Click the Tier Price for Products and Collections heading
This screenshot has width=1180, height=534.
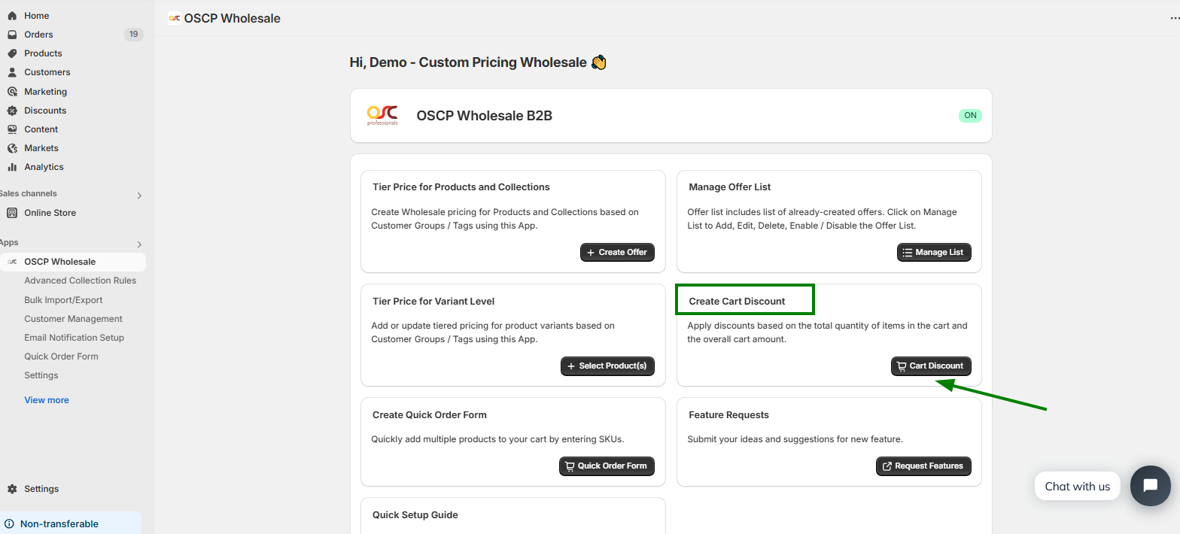click(x=461, y=187)
